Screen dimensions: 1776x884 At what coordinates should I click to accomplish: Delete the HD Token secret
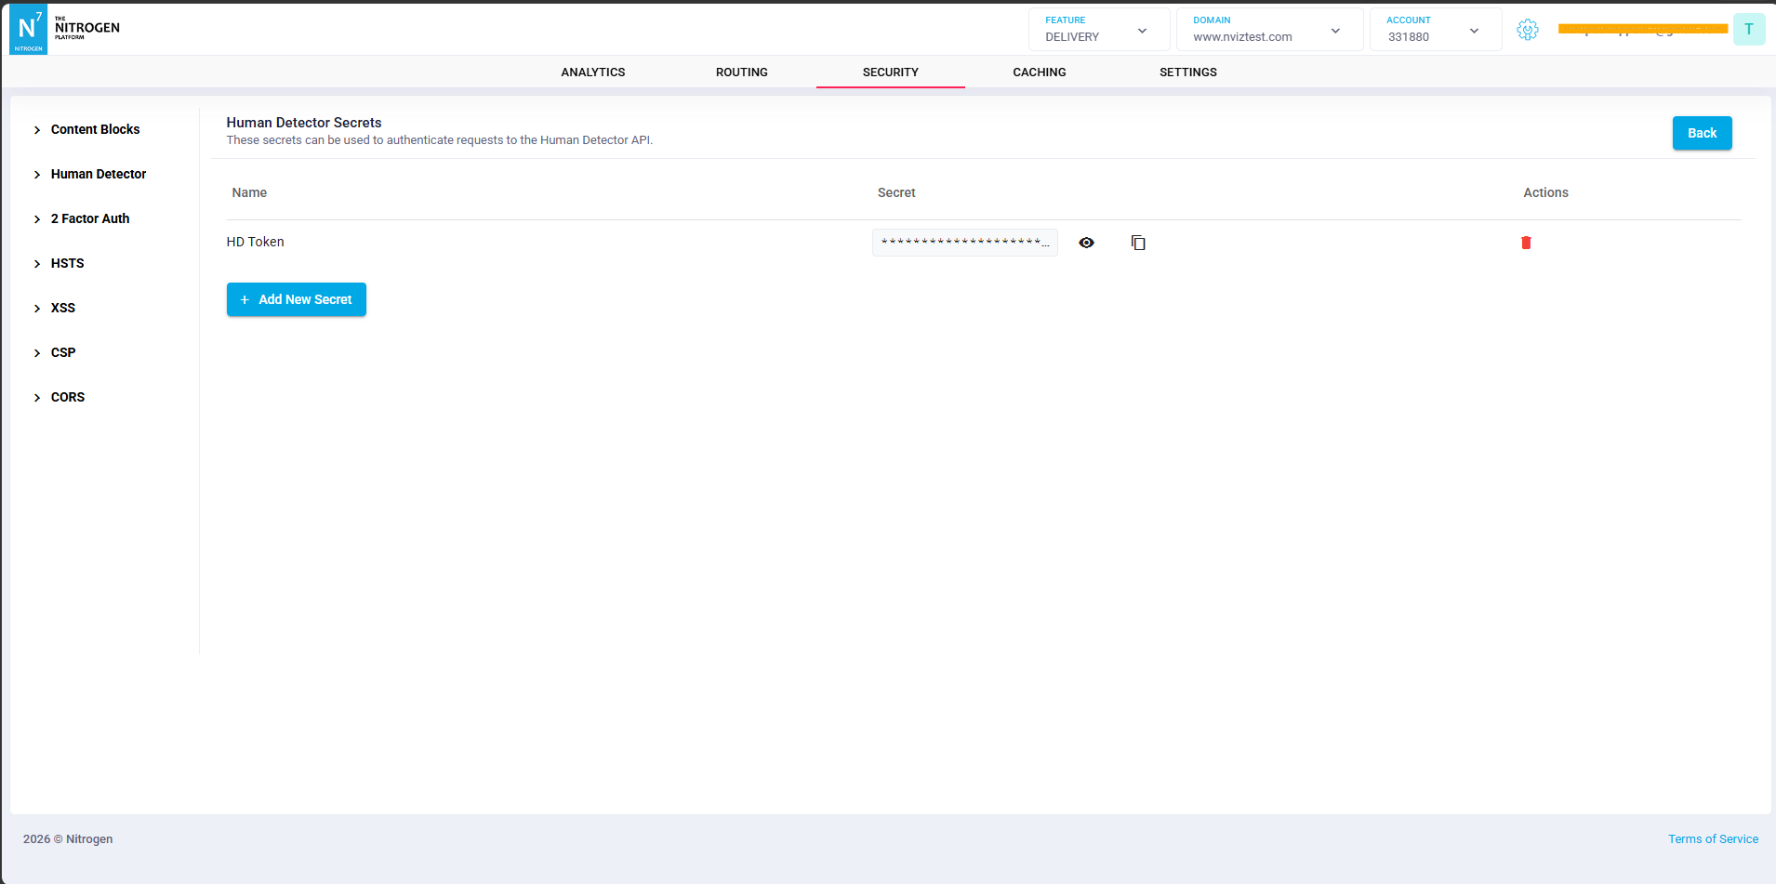[1526, 243]
